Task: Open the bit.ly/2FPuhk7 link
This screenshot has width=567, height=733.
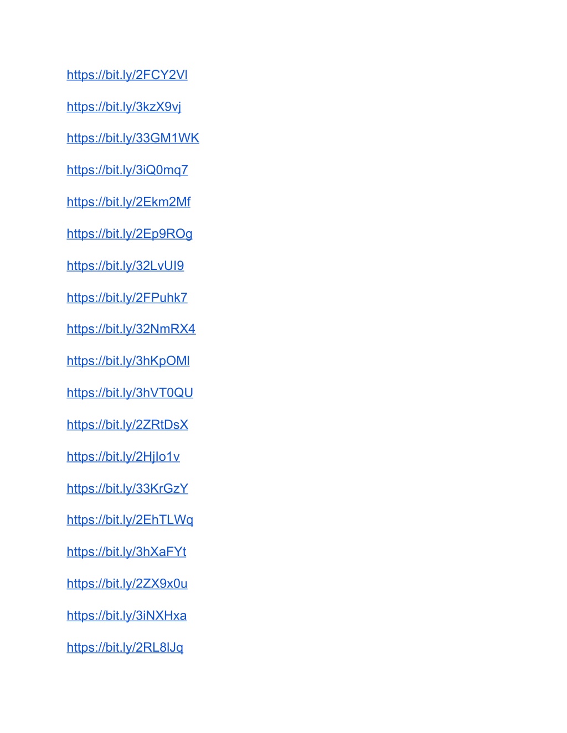Action: tap(127, 298)
